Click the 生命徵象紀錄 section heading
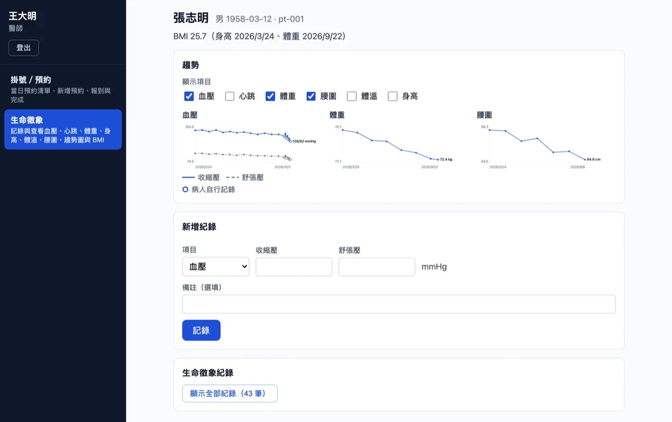 [x=208, y=373]
